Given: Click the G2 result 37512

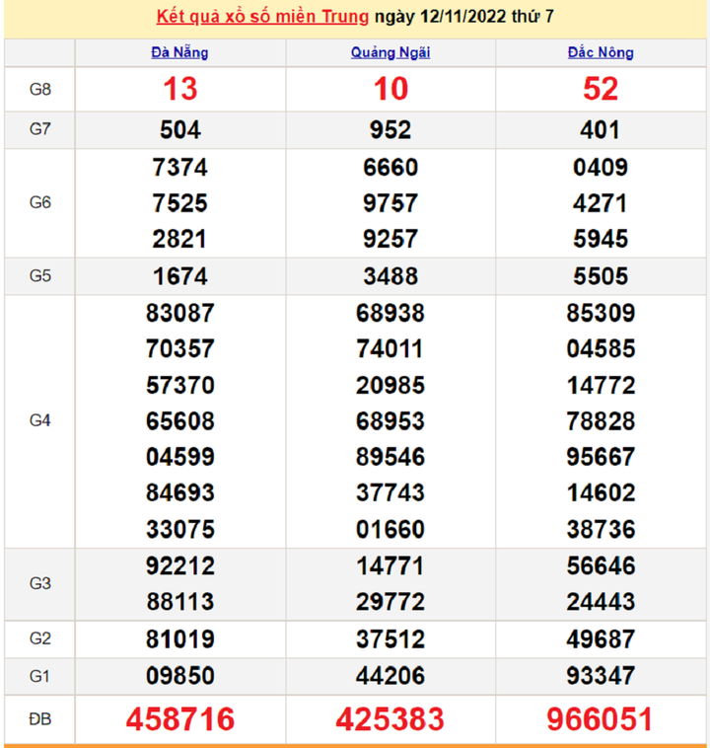Looking at the screenshot, I should (390, 639).
